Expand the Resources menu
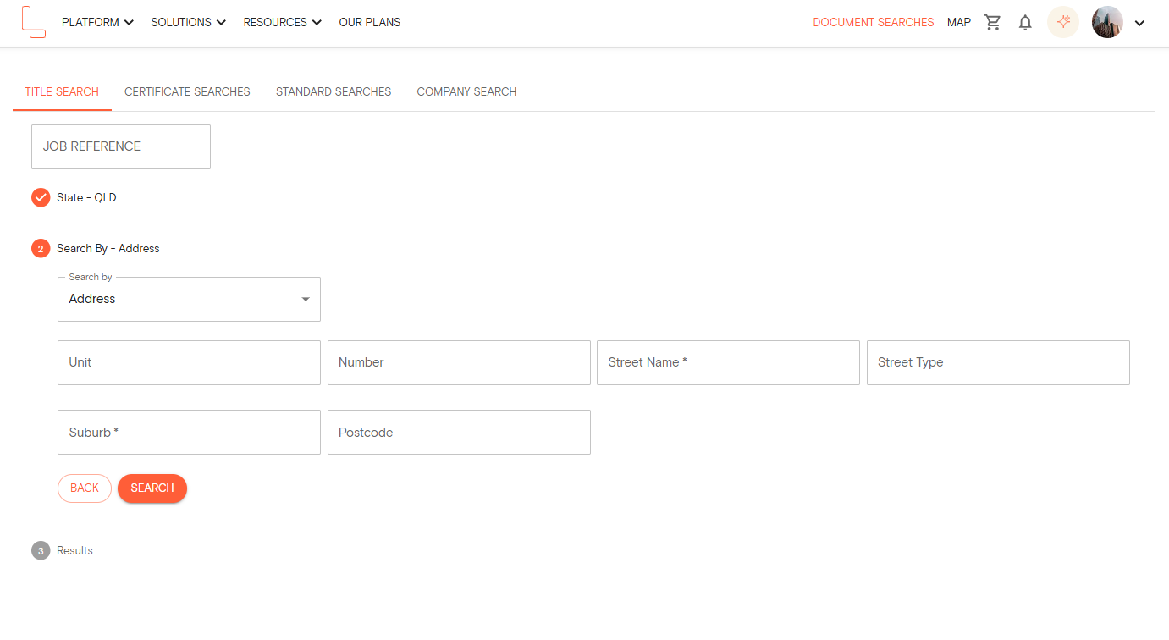The width and height of the screenshot is (1169, 640). (283, 22)
